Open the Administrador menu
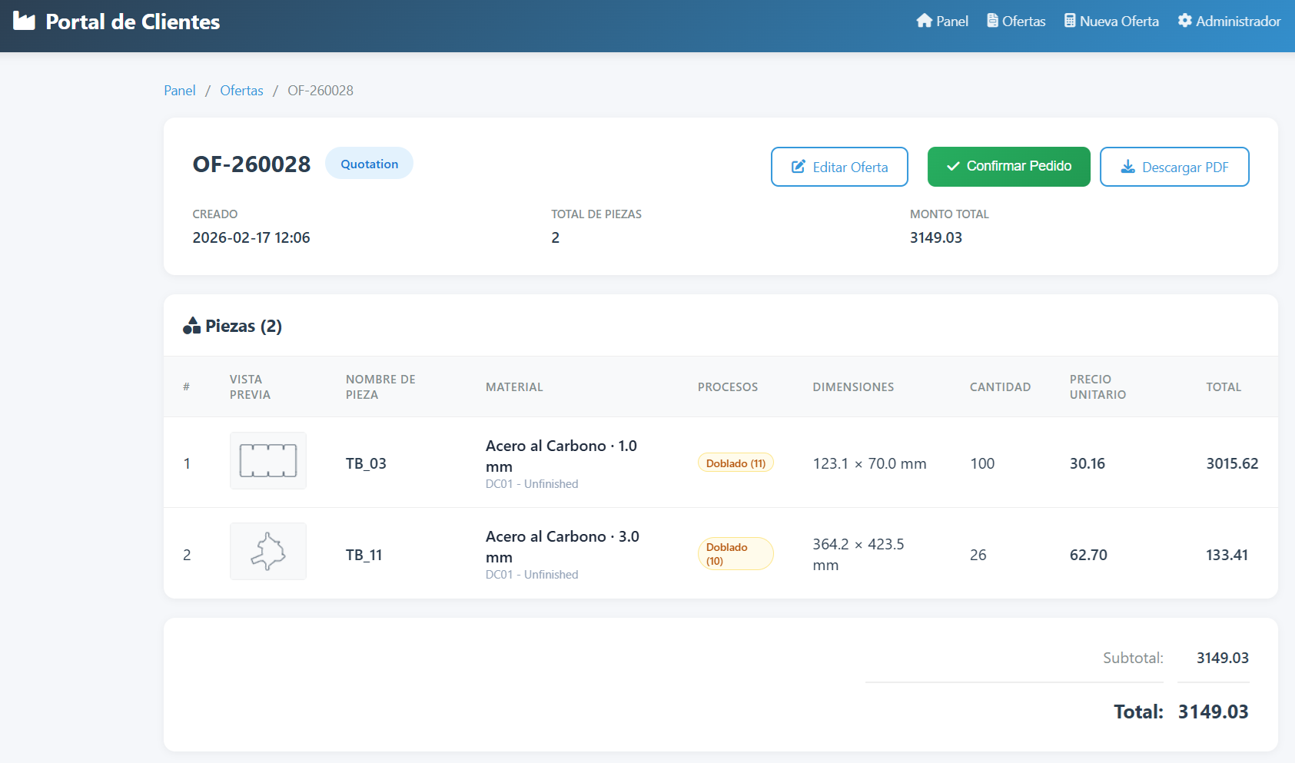Screen dimensions: 1295x763 1229,22
